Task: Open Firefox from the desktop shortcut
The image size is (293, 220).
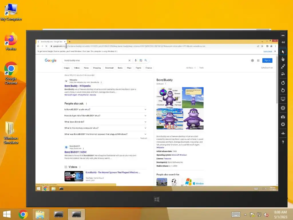Action: coord(11,42)
